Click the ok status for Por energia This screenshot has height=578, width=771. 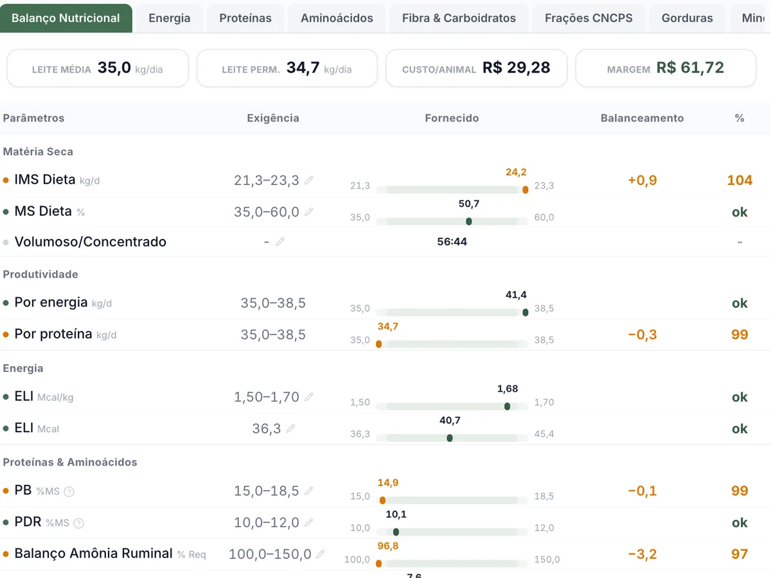[x=740, y=303]
